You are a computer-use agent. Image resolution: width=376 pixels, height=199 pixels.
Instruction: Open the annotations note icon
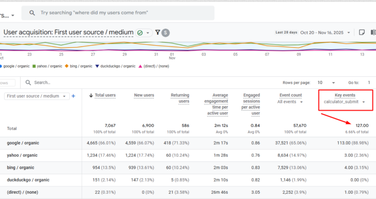tap(362, 33)
